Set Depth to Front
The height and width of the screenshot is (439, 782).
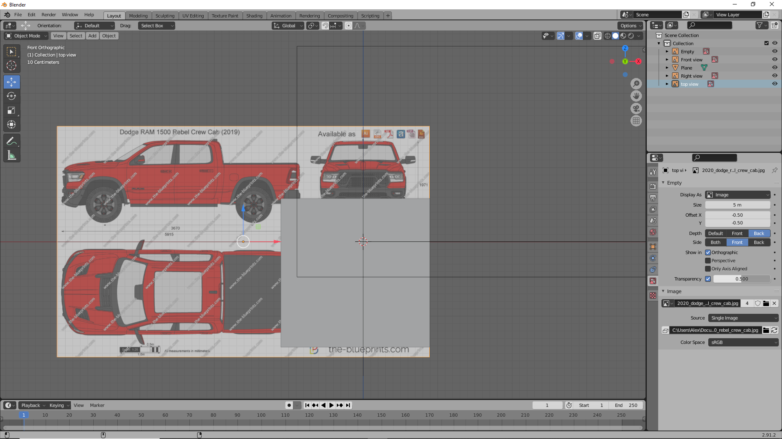point(737,233)
